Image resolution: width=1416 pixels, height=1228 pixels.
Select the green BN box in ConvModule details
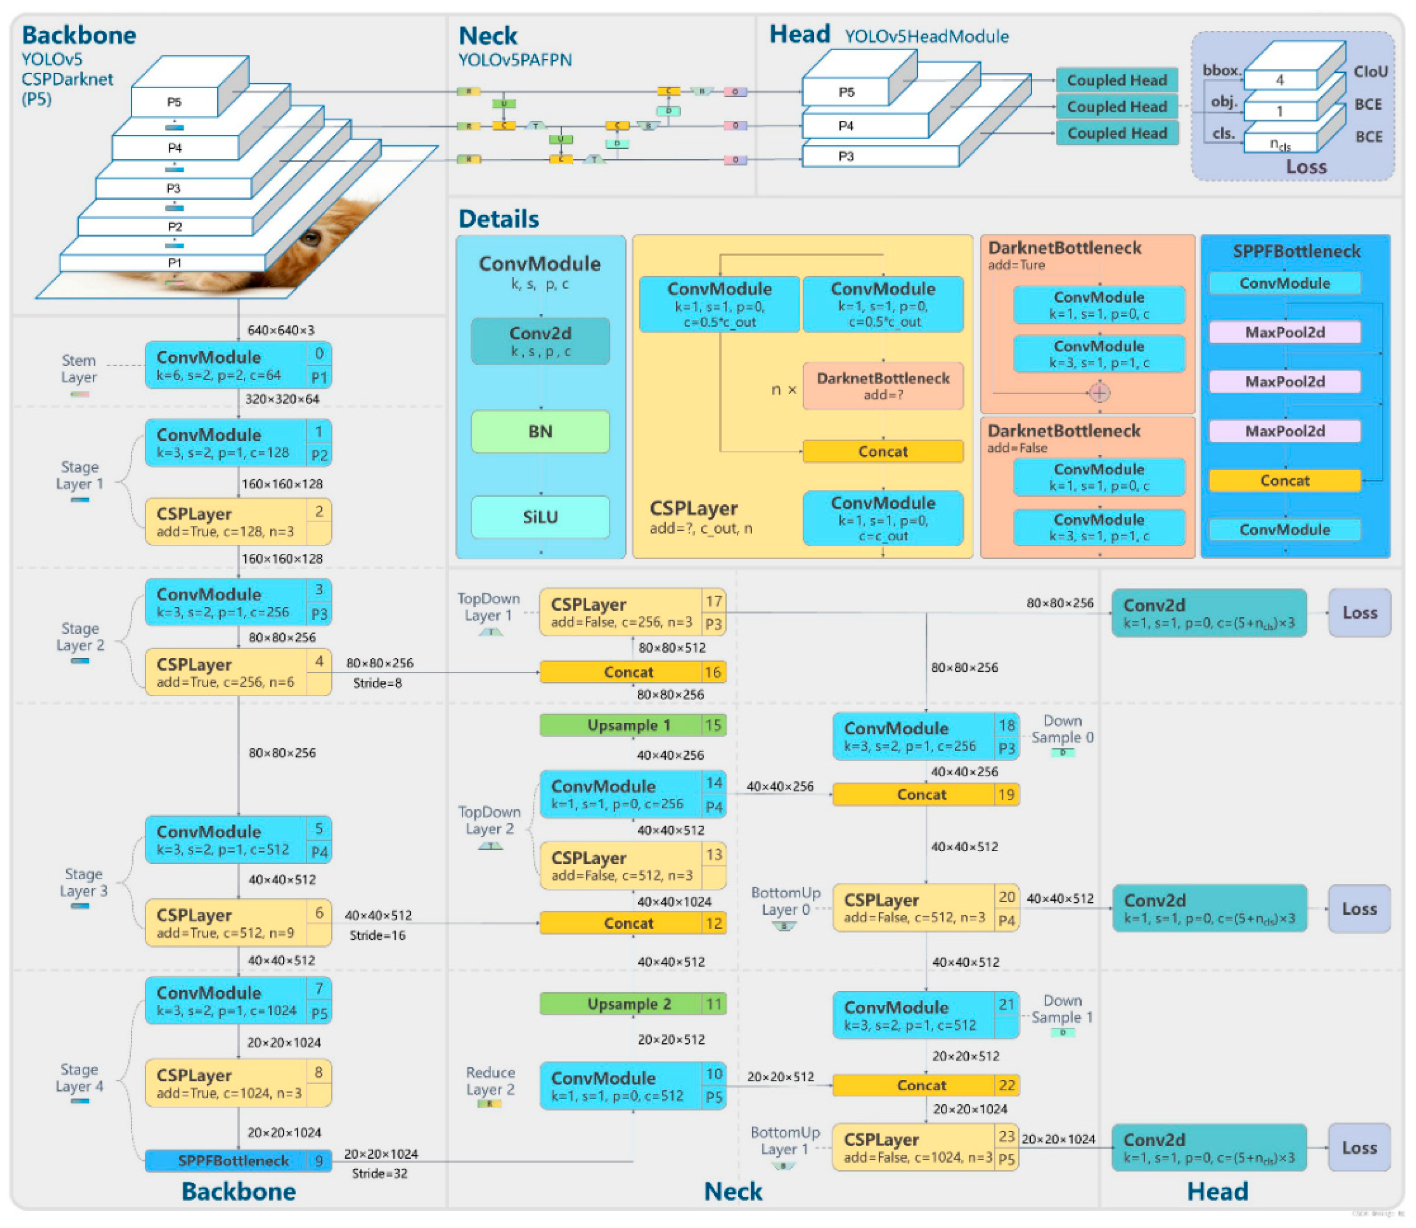540,431
